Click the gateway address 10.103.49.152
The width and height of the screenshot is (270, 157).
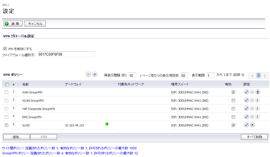[75, 126]
